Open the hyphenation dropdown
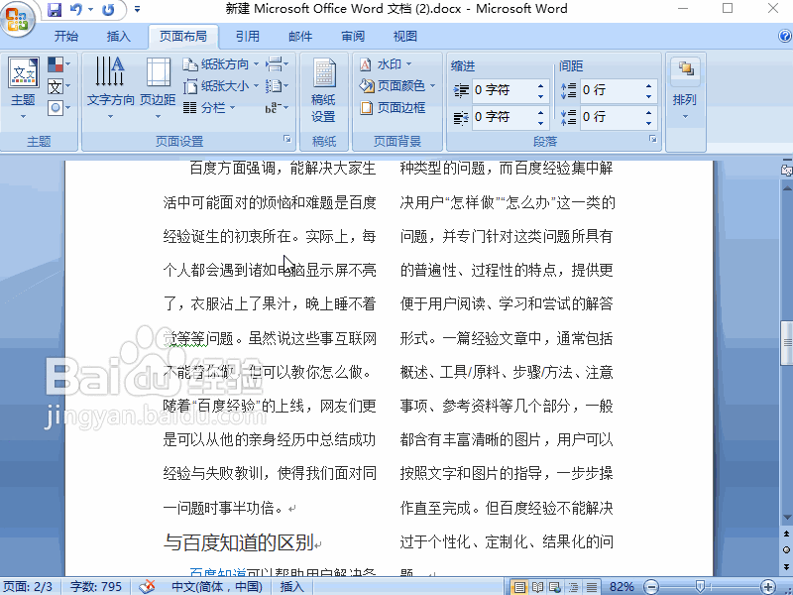Image resolution: width=793 pixels, height=595 pixels. tap(277, 108)
